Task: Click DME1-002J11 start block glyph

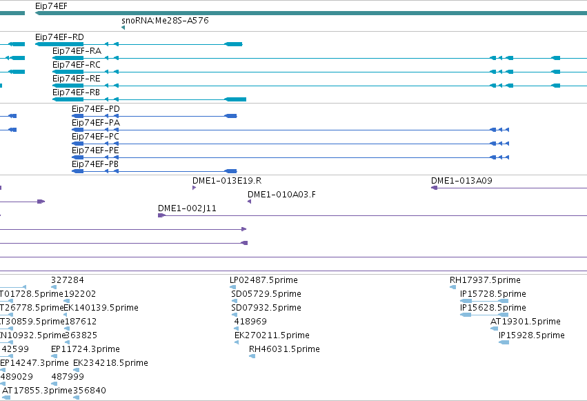Action: tap(161, 215)
